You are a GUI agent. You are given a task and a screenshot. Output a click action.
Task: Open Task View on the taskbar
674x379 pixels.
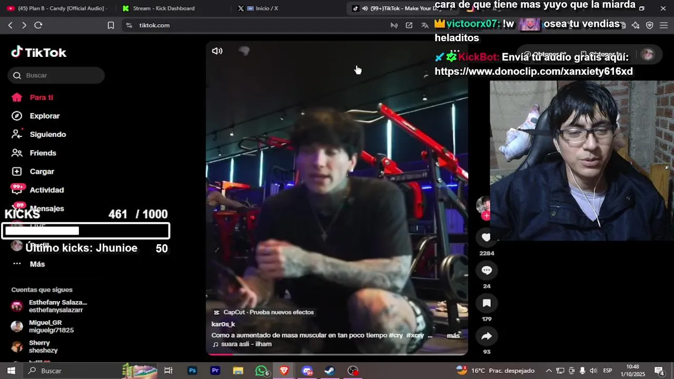[168, 371]
